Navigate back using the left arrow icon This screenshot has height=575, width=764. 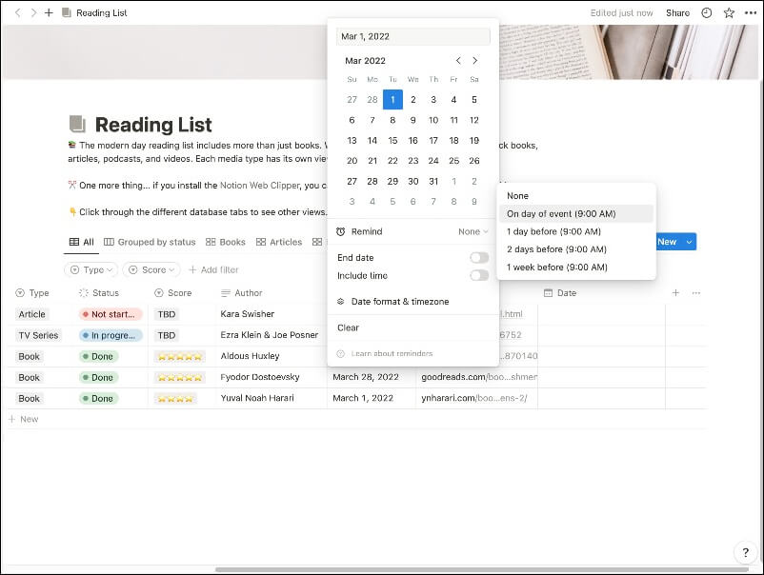[17, 12]
